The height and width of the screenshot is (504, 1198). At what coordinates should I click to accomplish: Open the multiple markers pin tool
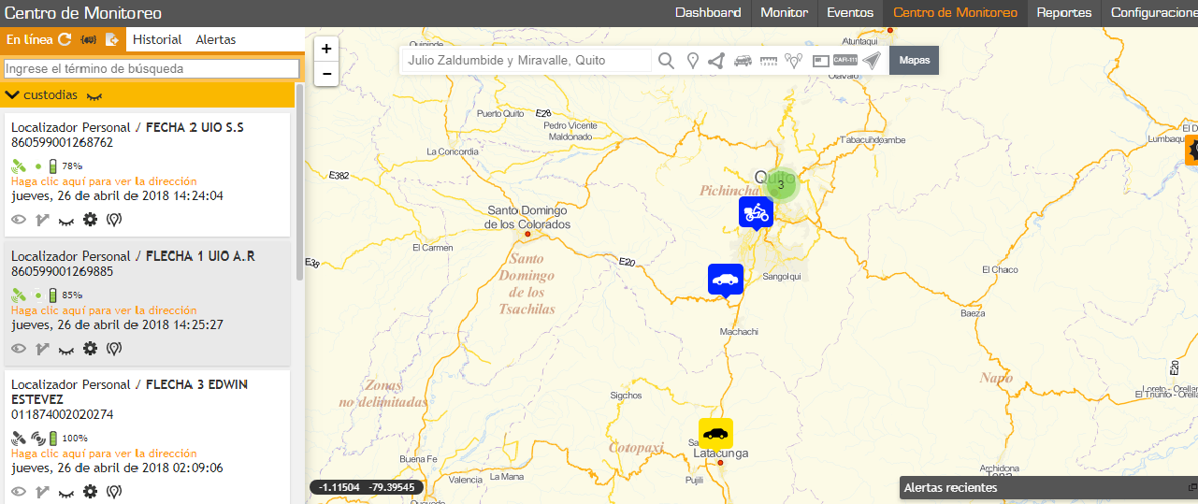pyautogui.click(x=794, y=61)
